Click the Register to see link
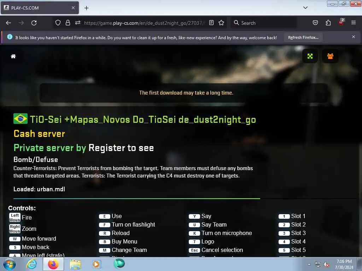 pyautogui.click(x=121, y=148)
